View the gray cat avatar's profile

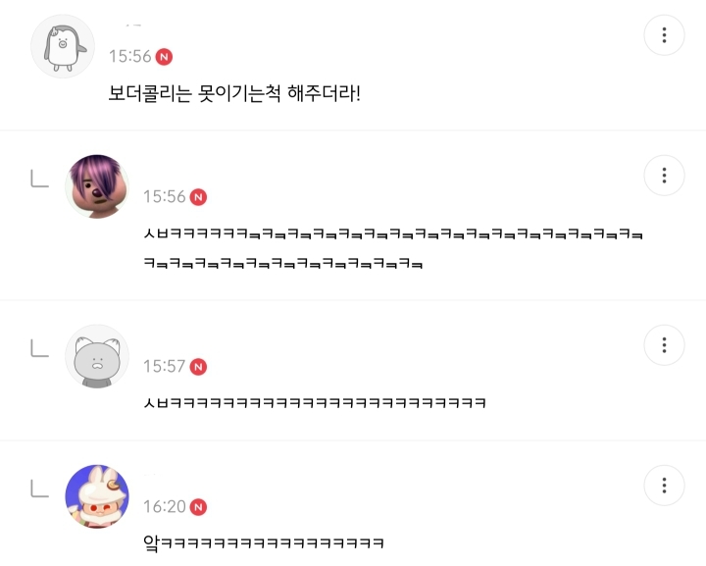point(96,355)
